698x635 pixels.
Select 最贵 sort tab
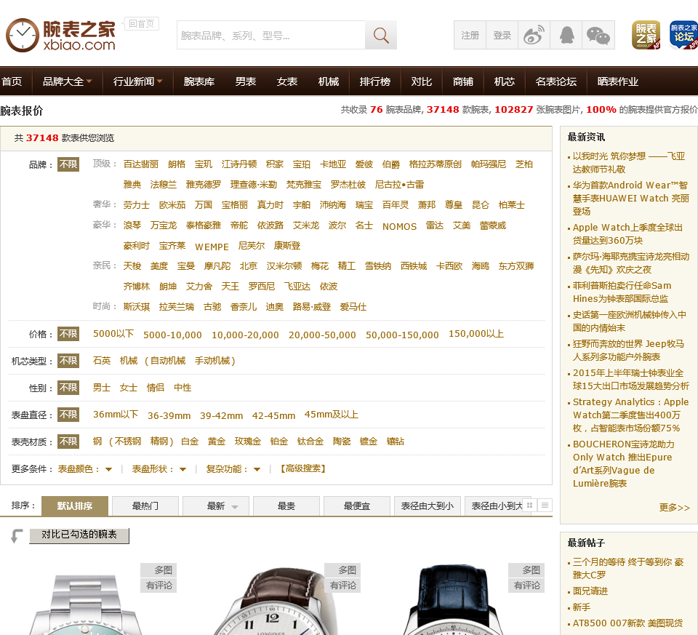[x=286, y=506]
